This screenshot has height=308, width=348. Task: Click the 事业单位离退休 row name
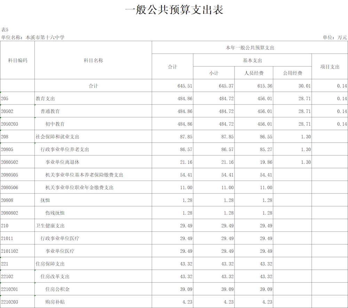point(62,162)
